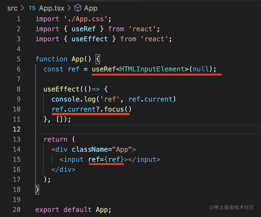Click closing </input> tag on line 15
This screenshot has height=217, width=261.
(x=144, y=160)
